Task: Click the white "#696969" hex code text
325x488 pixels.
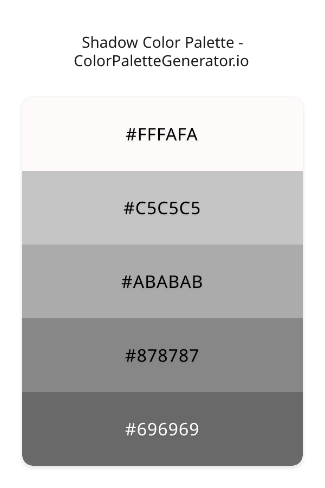Action: click(162, 429)
